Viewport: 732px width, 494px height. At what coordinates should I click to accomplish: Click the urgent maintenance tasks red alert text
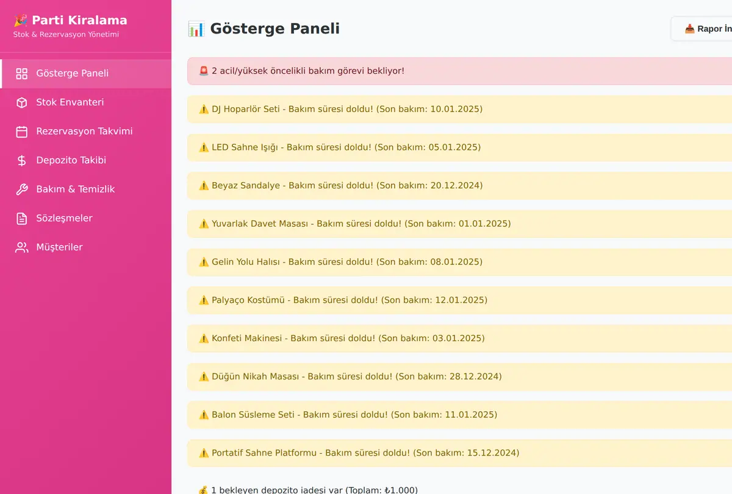(x=308, y=71)
